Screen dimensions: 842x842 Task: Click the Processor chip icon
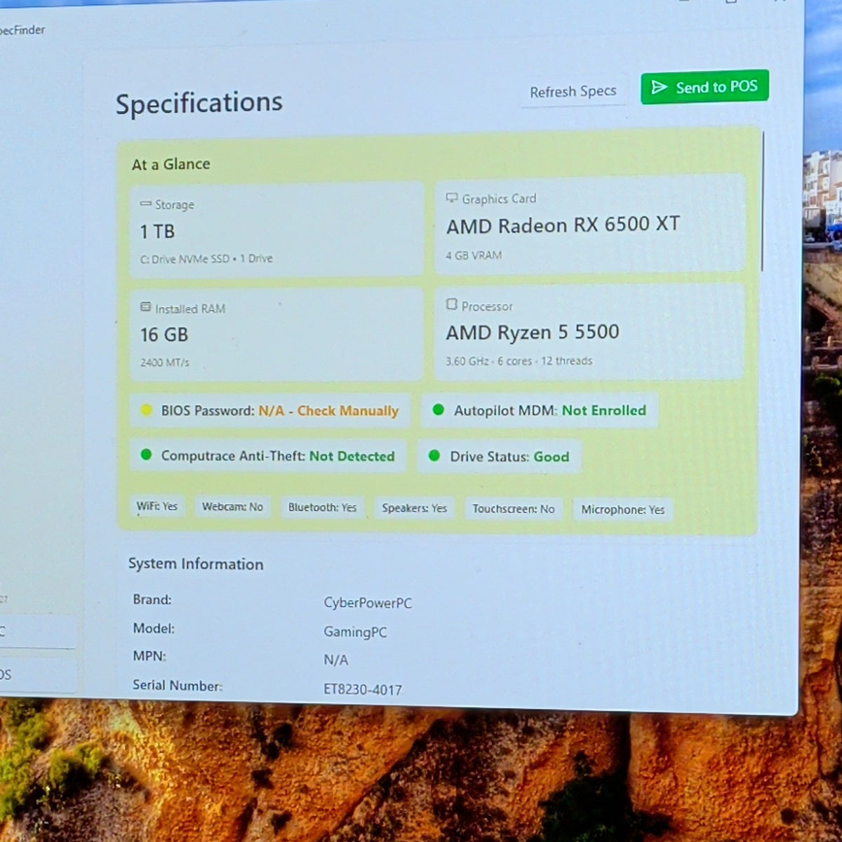coord(452,305)
